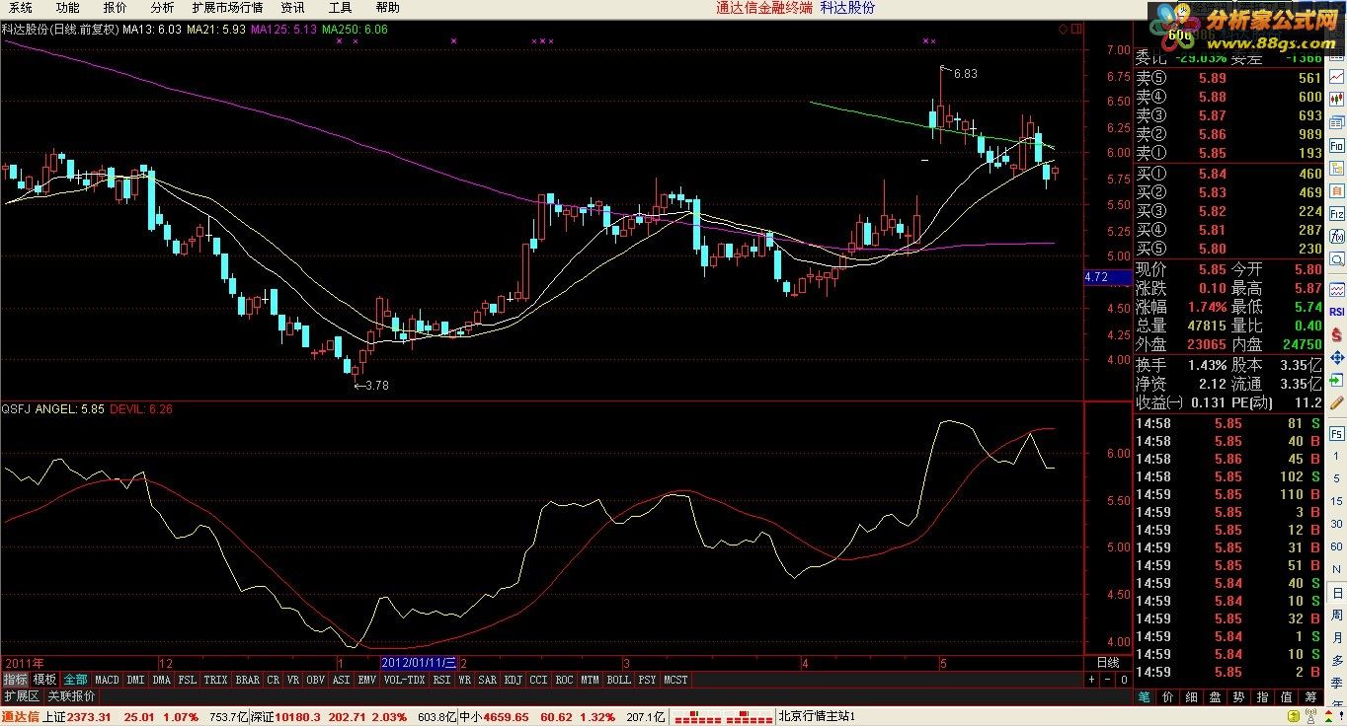
Task: Open the 扩展区 tab
Action: pos(22,697)
